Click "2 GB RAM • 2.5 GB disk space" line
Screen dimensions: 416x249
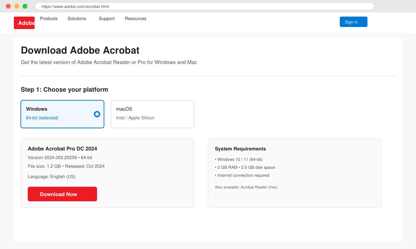pos(245,167)
